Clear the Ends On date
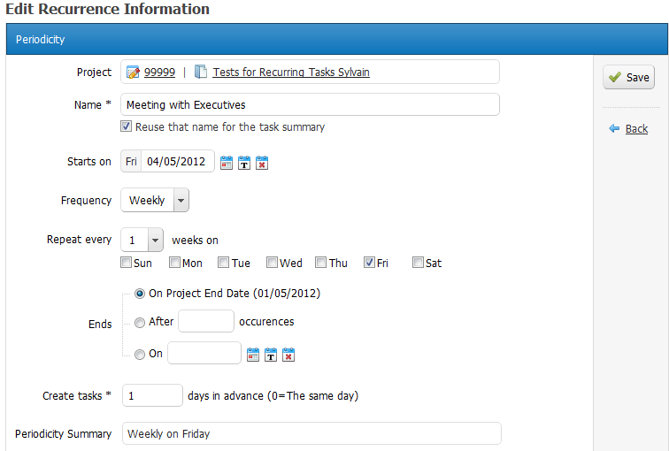This screenshot has height=451, width=669. 288,355
